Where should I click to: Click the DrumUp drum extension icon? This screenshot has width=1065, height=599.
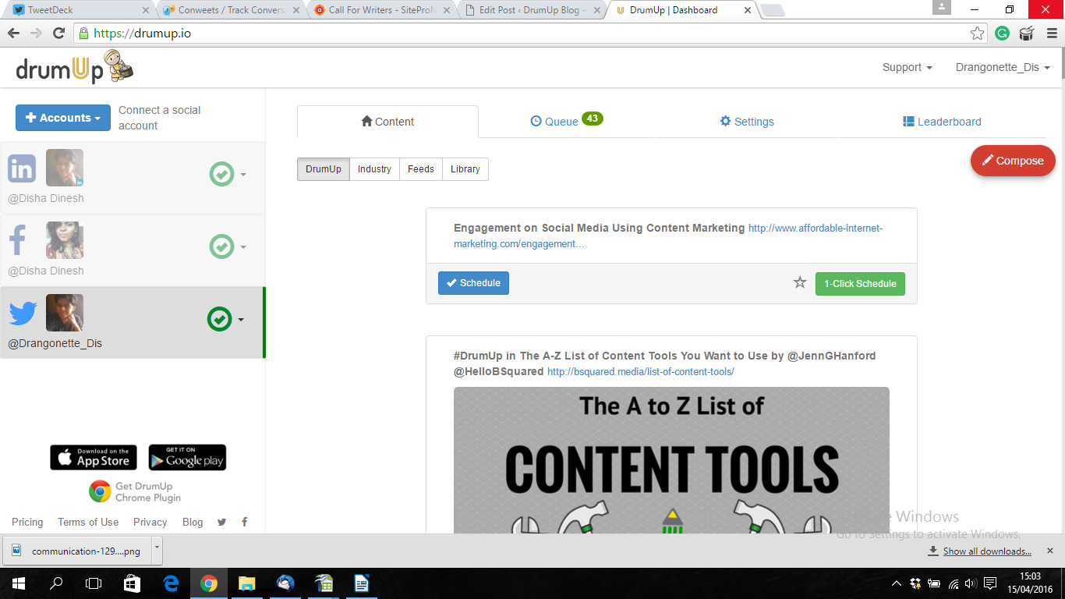1026,34
